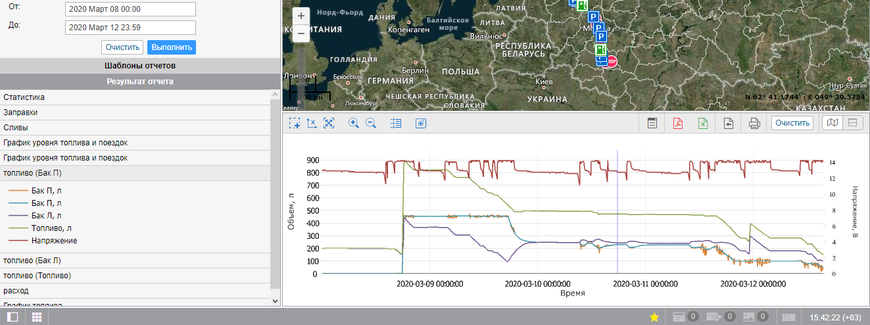Click the 'До' end date field
This screenshot has height=325, width=870.
[x=130, y=28]
